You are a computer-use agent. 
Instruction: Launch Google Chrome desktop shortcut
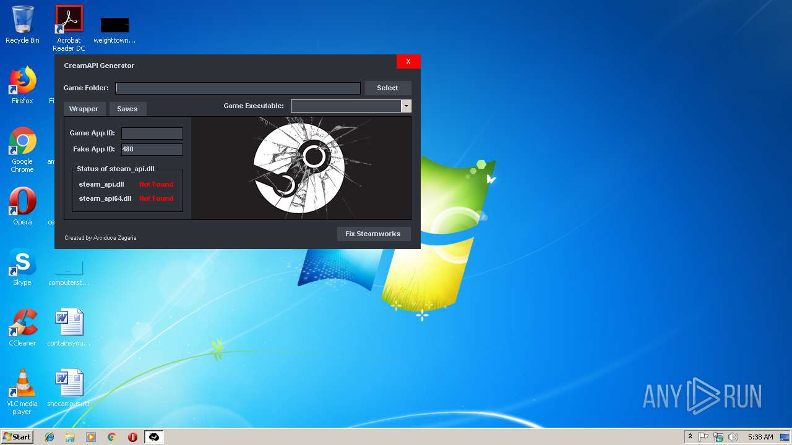[22, 150]
